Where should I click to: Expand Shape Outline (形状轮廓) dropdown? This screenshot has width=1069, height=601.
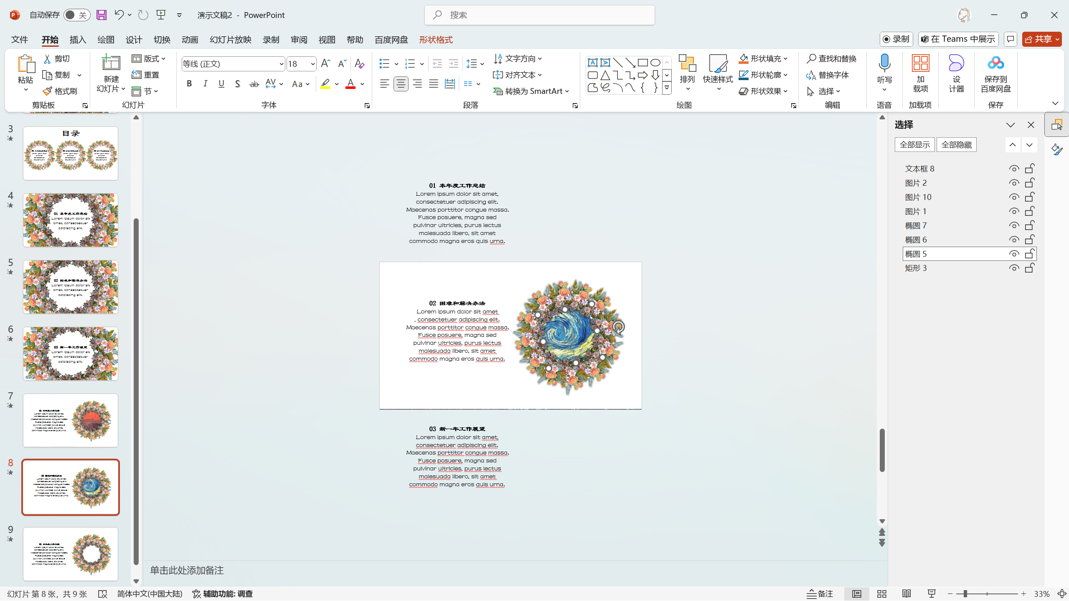tap(786, 75)
